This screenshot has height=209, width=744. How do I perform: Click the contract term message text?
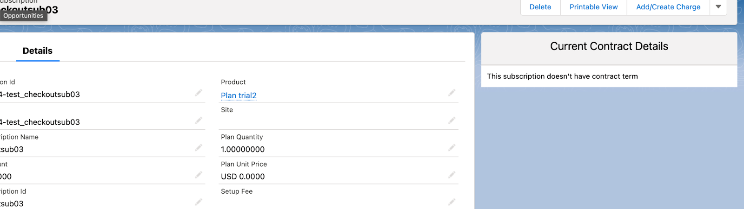(562, 76)
